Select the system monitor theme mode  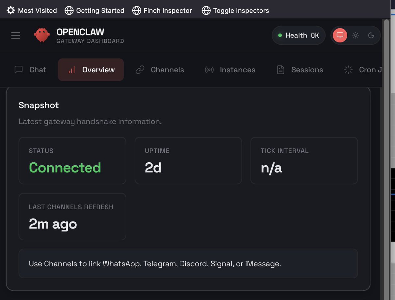[340, 35]
